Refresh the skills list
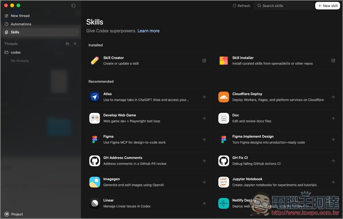The height and width of the screenshot is (219, 343). pyautogui.click(x=241, y=6)
